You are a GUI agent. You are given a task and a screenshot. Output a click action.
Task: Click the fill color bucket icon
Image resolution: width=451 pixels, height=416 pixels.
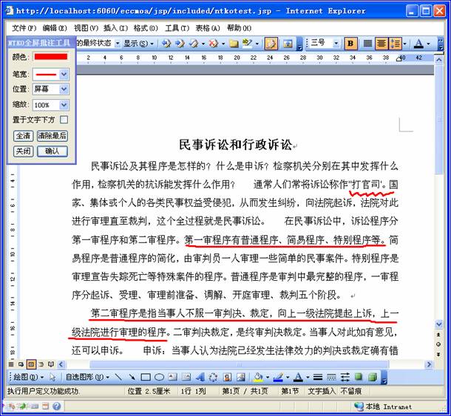point(257,378)
